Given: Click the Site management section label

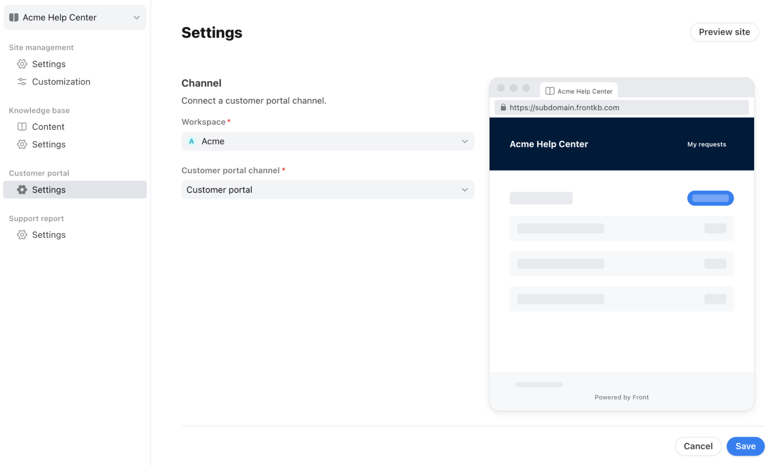Looking at the screenshot, I should 41,47.
